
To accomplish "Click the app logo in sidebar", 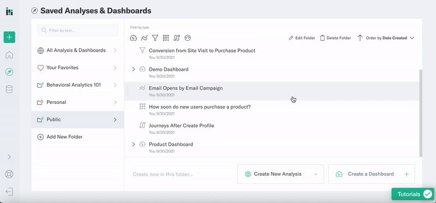I will [9, 11].
